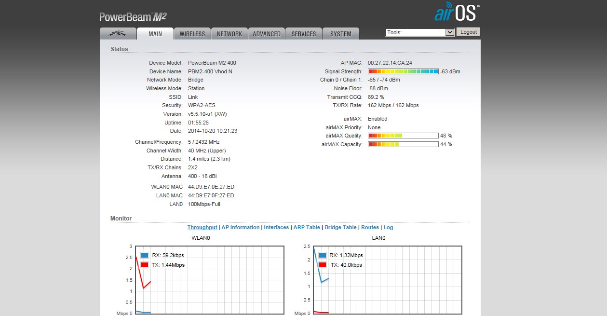
Task: Switch to the MAIN tab
Action: pyautogui.click(x=155, y=34)
